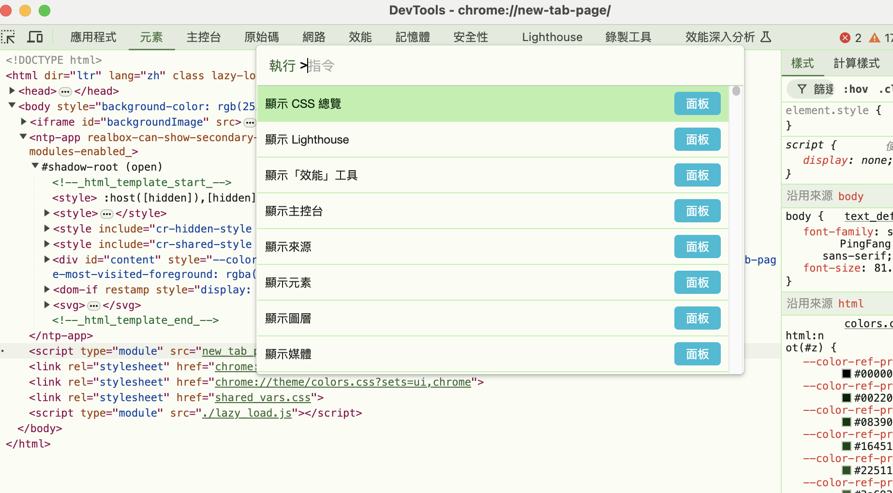The height and width of the screenshot is (493, 893).
Task: Open the ./lazy_load.js script link
Action: tap(247, 413)
